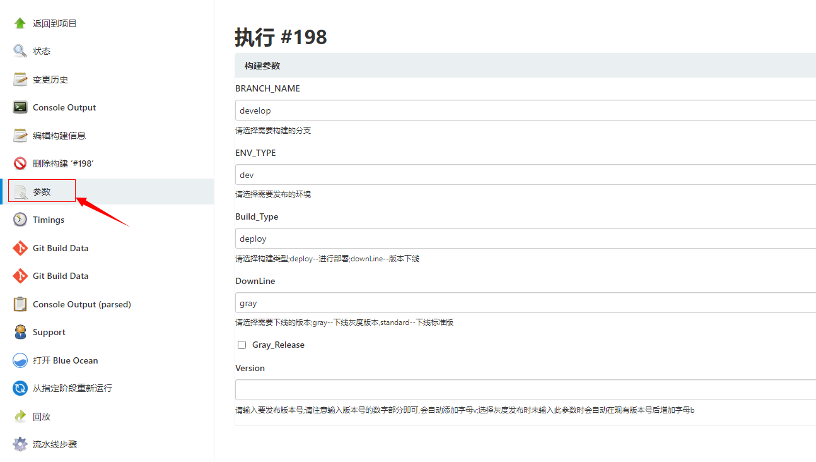Click the ENV_TYPE field showing dev
The width and height of the screenshot is (816, 462).
[x=525, y=175]
